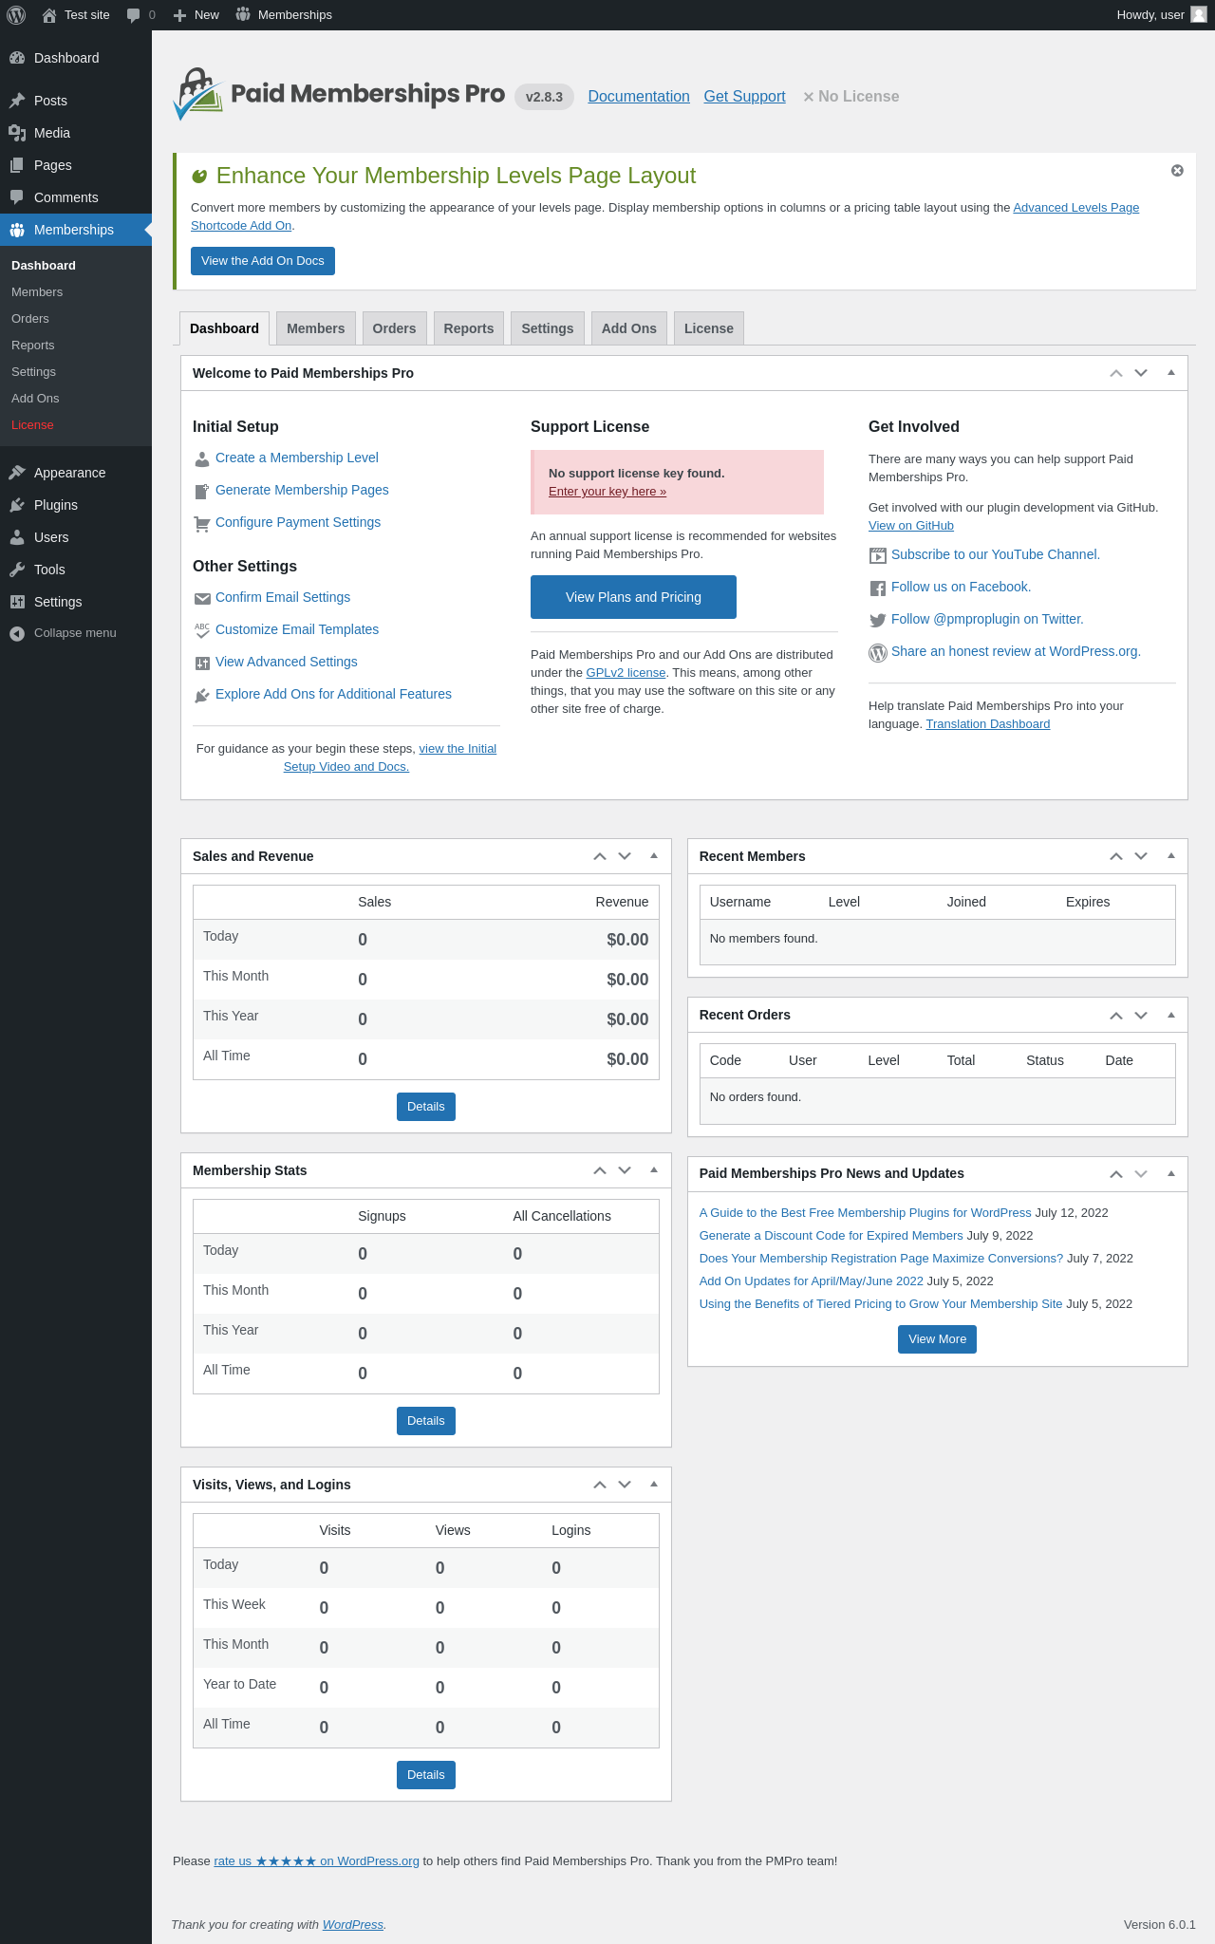Open the View on GitHub link
This screenshot has height=1944, width=1215.
[x=911, y=526]
